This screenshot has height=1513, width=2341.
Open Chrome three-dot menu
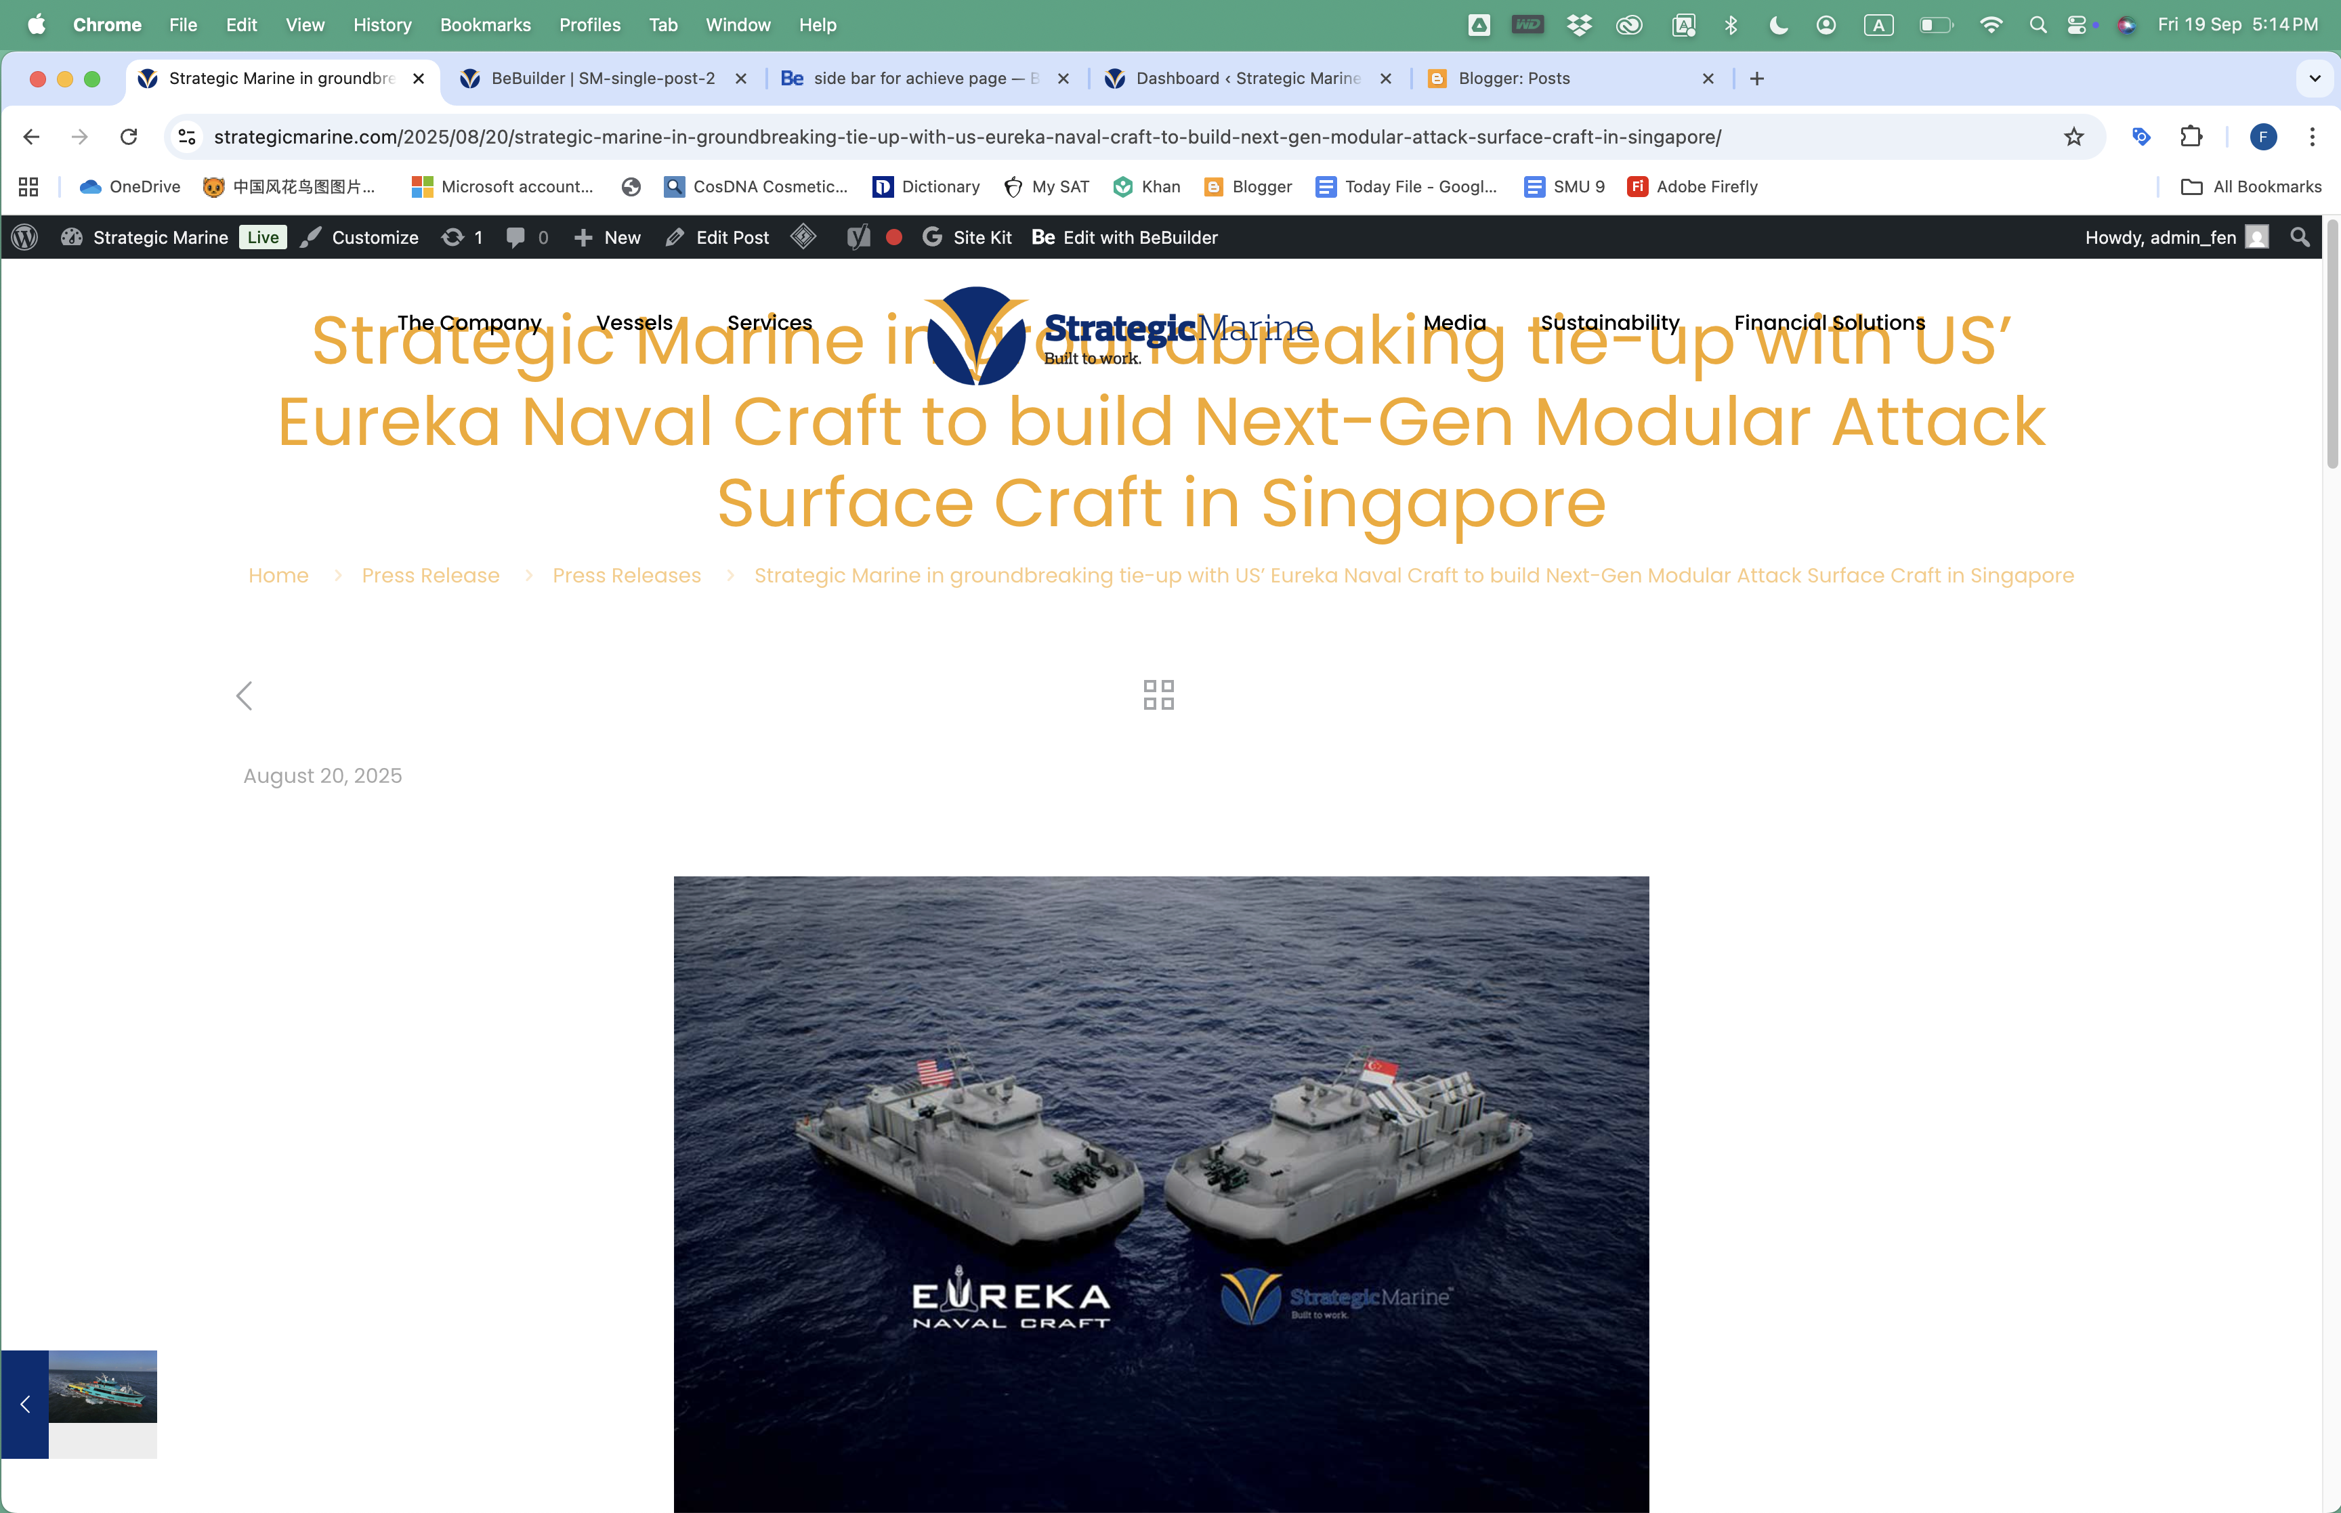point(2313,137)
